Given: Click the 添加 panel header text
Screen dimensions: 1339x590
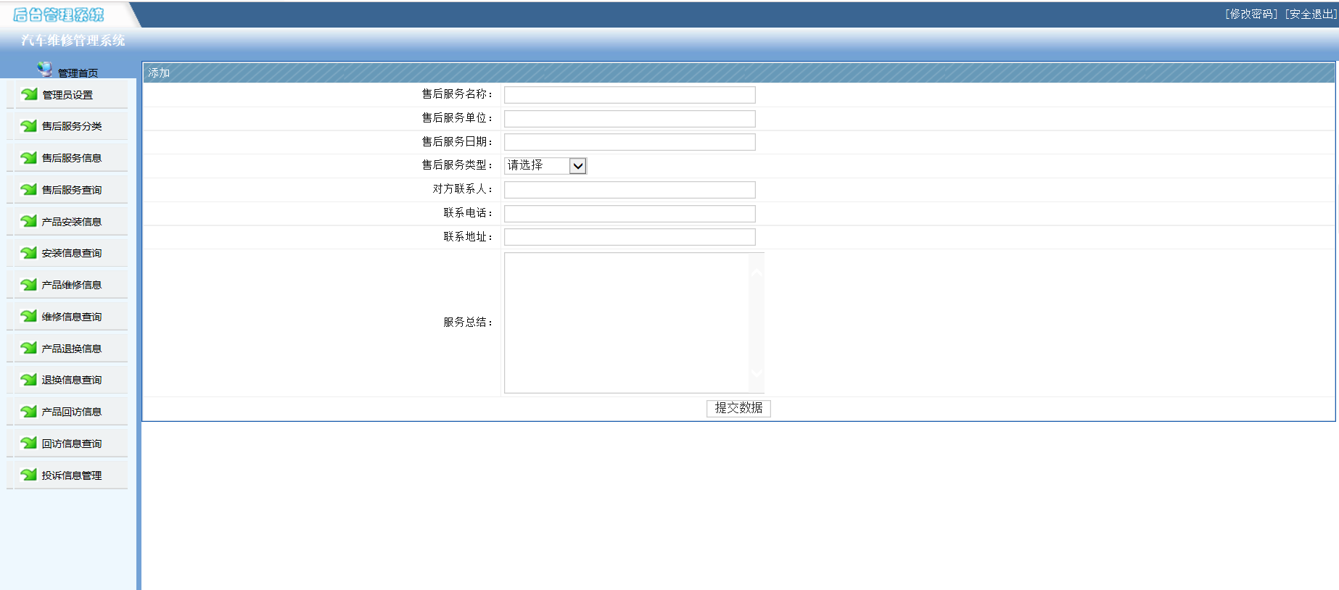Looking at the screenshot, I should 159,73.
